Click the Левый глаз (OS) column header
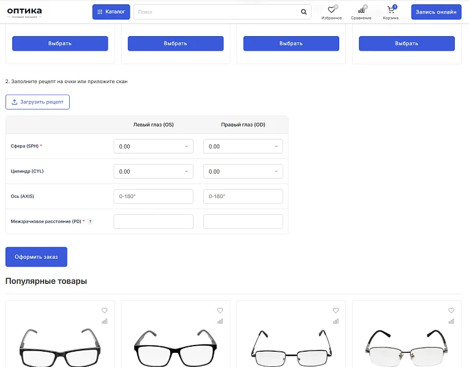Image resolution: width=469 pixels, height=367 pixels. tap(154, 125)
